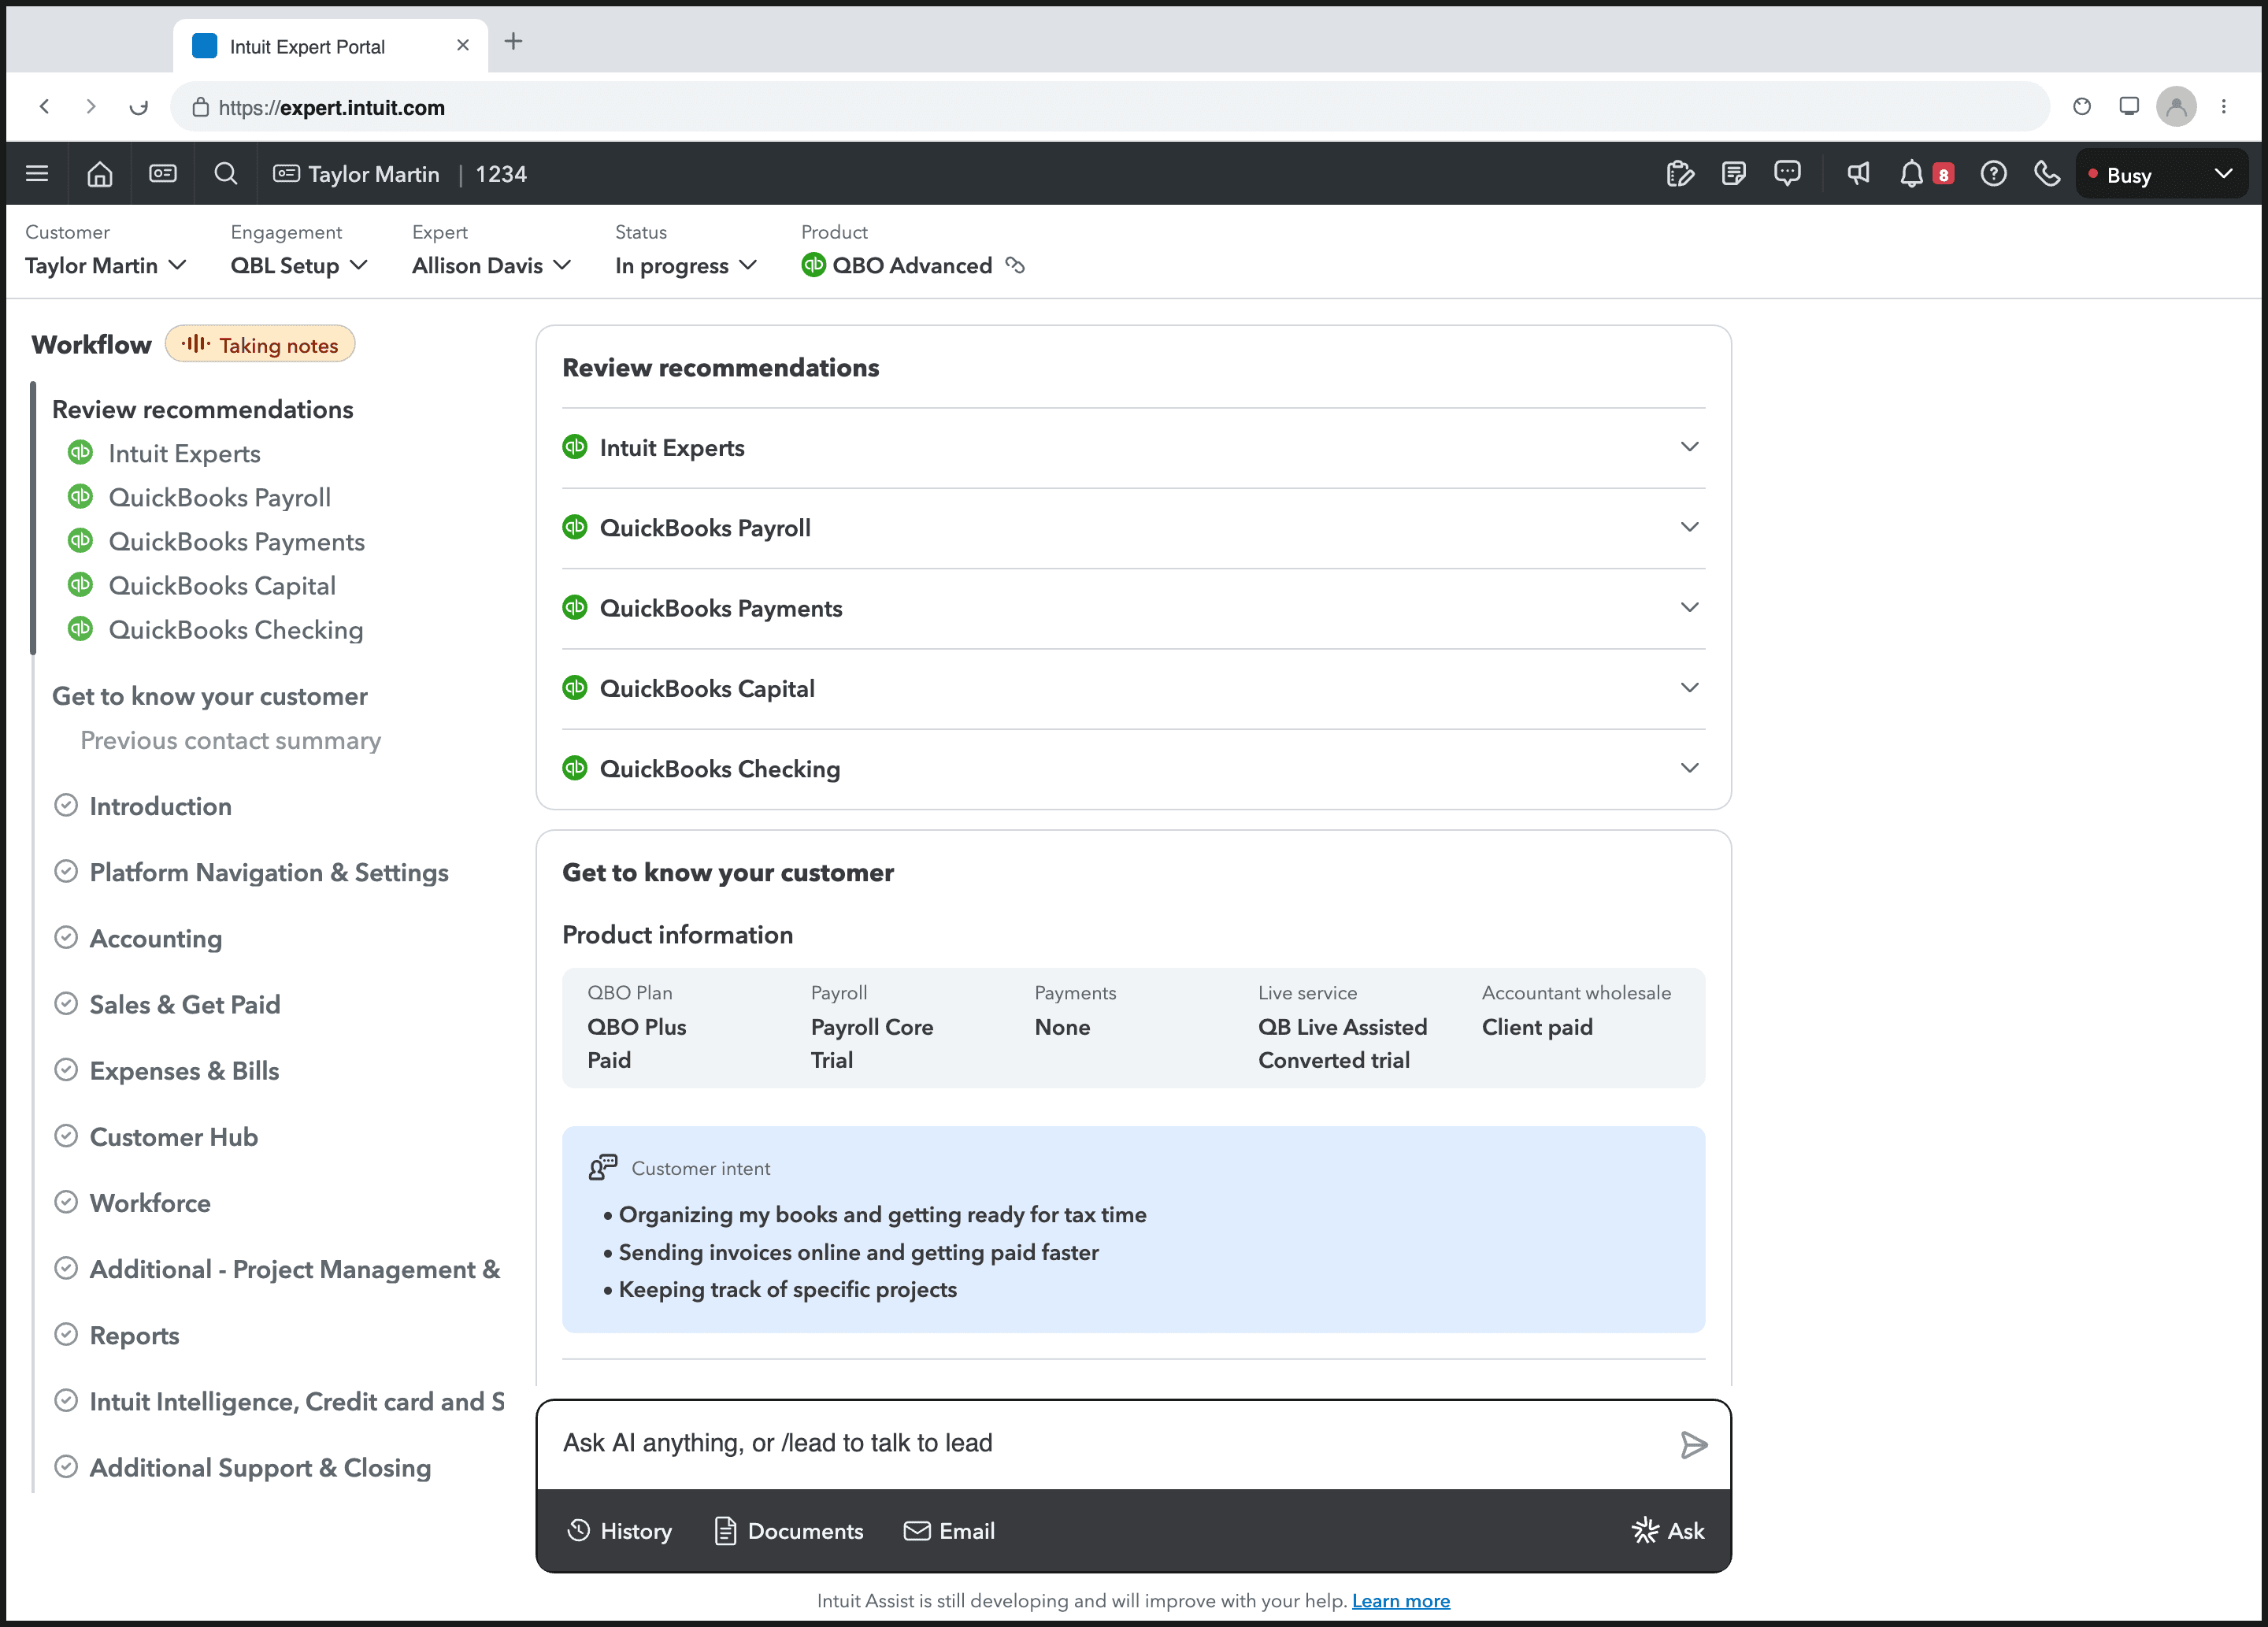Open the Sales & Get Paid step
Screen dimensions: 2268x1627
pyautogui.click(x=167, y=1004)
